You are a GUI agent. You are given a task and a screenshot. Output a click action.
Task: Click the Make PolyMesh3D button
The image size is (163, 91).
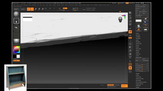(144, 12)
